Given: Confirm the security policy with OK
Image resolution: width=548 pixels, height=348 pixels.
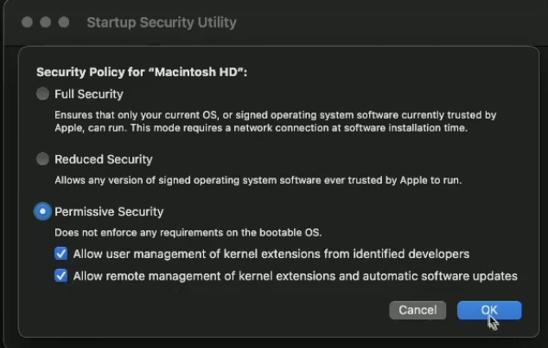Looking at the screenshot, I should [489, 310].
